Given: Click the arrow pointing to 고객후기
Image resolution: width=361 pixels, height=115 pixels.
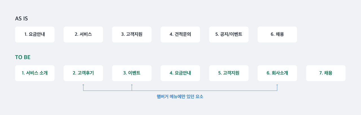Looking at the screenshot, I should click(83, 87).
